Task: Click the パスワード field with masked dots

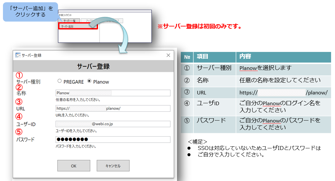Action: coord(113,140)
